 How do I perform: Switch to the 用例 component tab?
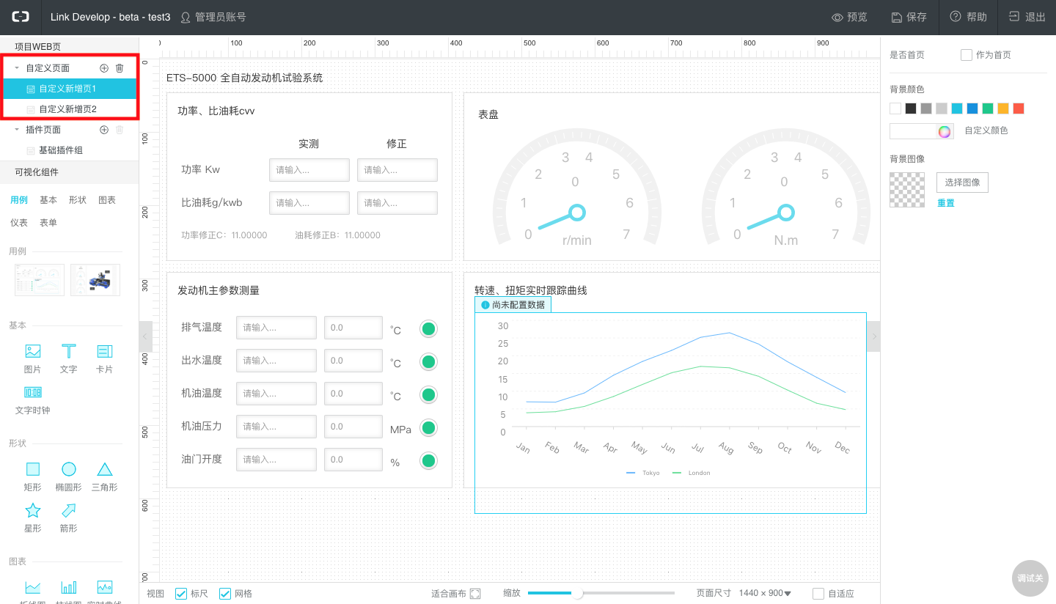pos(19,200)
